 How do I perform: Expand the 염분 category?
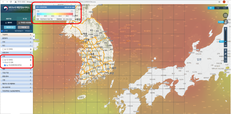point(30,69)
